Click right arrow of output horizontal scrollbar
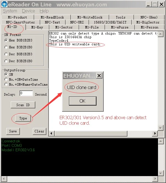This screenshot has height=183, width=166. coord(155,133)
